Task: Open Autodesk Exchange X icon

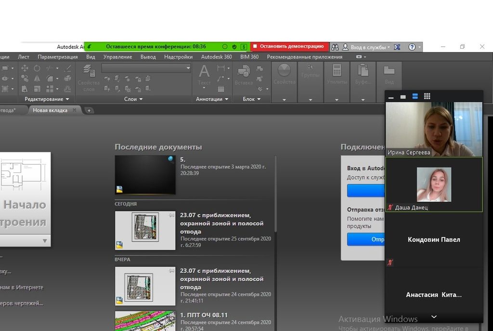Action: pyautogui.click(x=397, y=47)
